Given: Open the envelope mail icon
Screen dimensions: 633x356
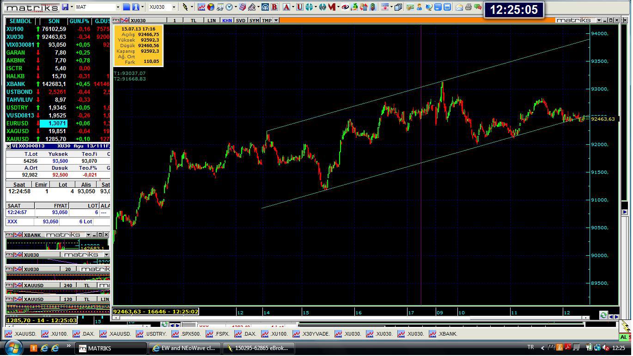Looking at the screenshot, I should [x=459, y=7].
